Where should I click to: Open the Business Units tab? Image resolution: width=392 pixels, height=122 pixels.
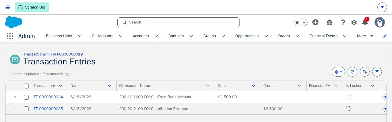tap(59, 36)
